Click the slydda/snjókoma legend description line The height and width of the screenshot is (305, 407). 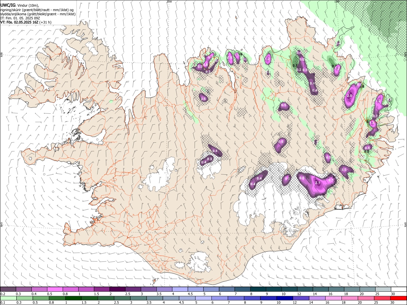(38, 14)
